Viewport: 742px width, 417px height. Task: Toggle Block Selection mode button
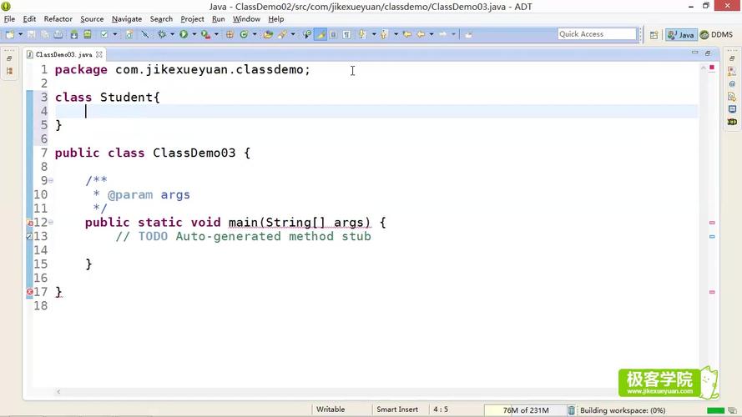[x=333, y=34]
